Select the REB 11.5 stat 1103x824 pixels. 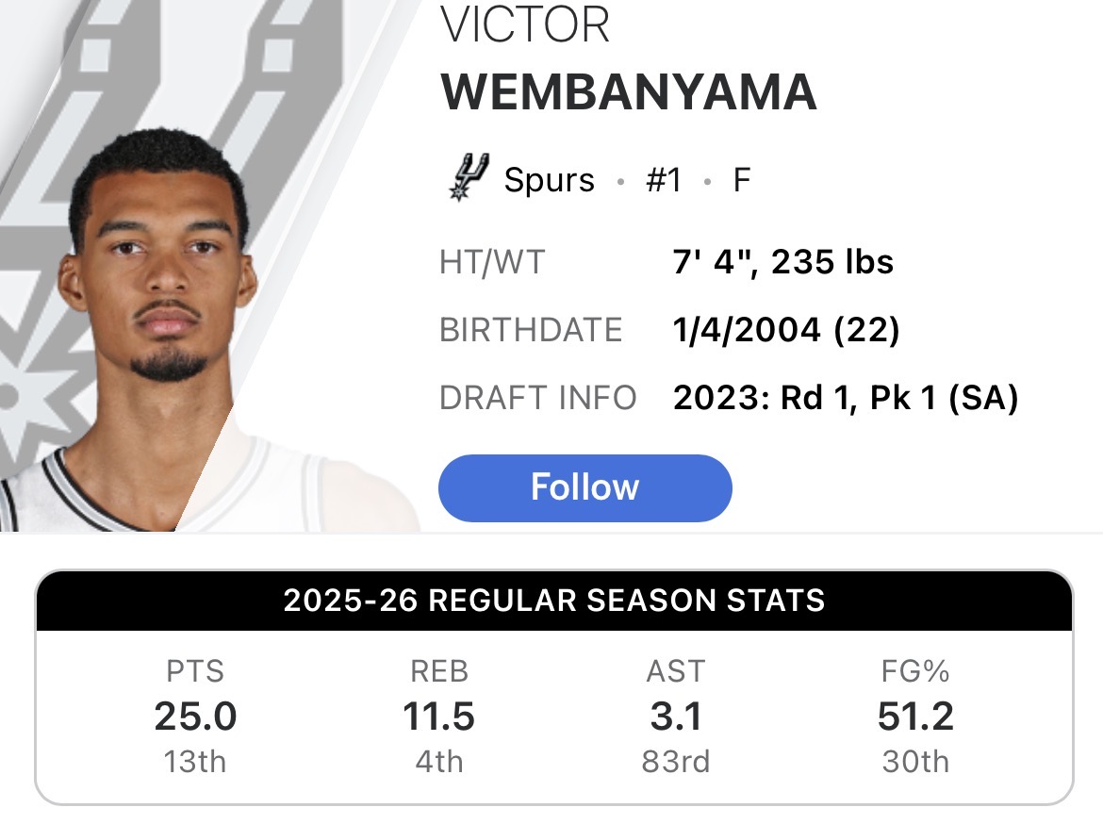tap(439, 717)
